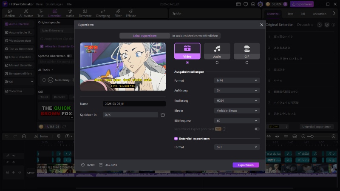The image size is (340, 191).
Task: Click Untertitel exportieren button
Action: tap(317, 126)
